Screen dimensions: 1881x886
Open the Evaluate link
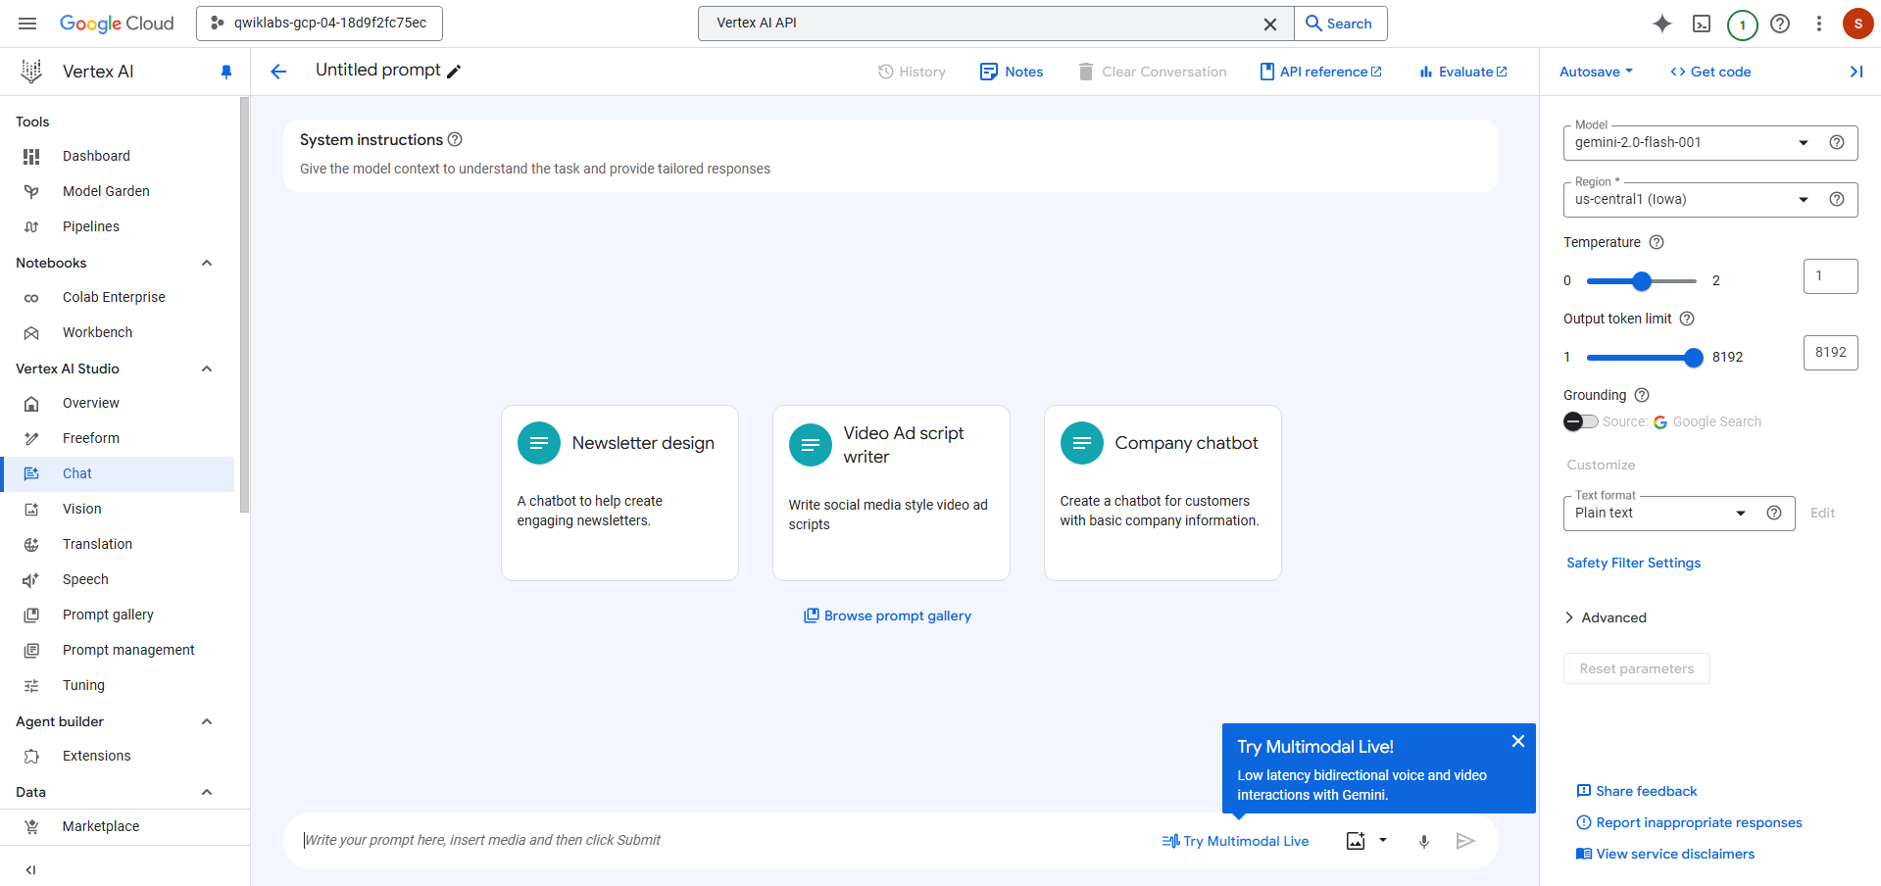click(1463, 72)
